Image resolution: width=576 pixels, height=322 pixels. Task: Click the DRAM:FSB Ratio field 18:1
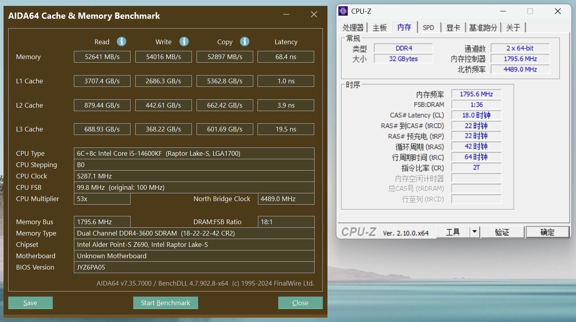pyautogui.click(x=286, y=222)
